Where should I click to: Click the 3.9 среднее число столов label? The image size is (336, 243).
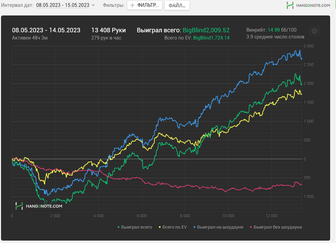(x=275, y=37)
